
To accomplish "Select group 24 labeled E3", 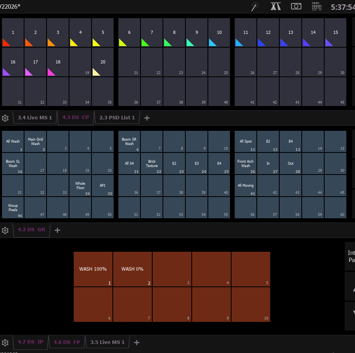I will [x=197, y=163].
